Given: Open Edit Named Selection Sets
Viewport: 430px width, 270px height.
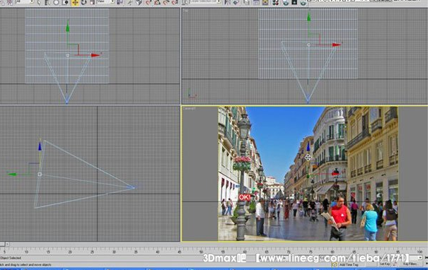Looking at the screenshot, I should tap(185, 3).
